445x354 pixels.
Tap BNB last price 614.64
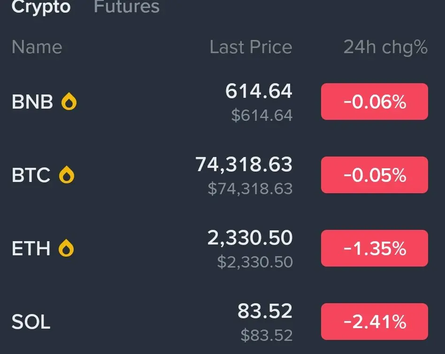coord(259,91)
